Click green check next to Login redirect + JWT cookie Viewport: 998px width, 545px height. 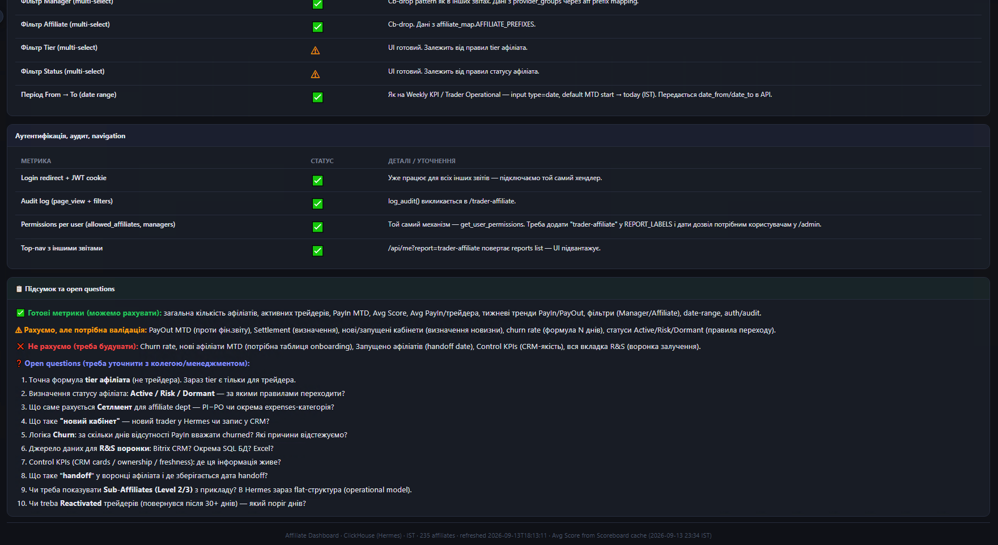click(317, 180)
